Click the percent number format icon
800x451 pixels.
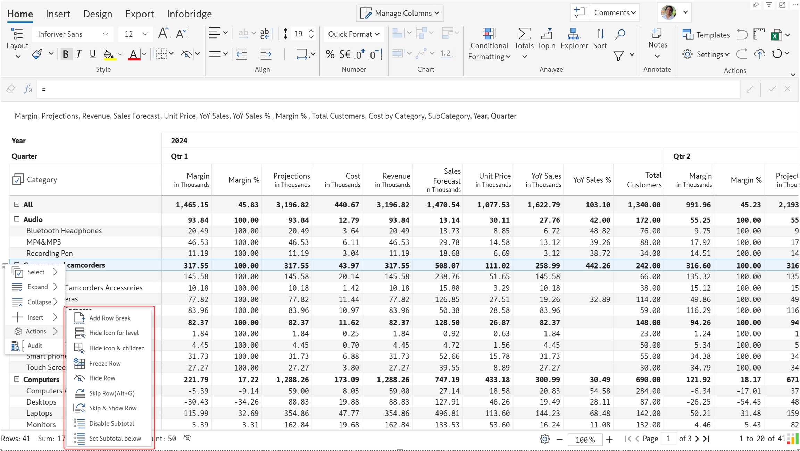click(330, 54)
